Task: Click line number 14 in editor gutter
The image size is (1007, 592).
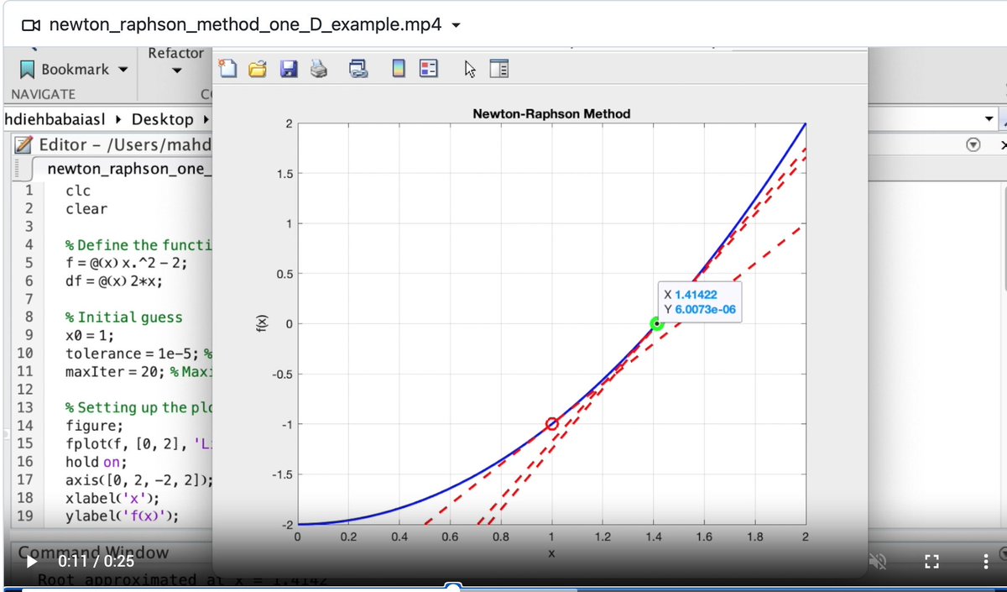Action: (x=23, y=426)
